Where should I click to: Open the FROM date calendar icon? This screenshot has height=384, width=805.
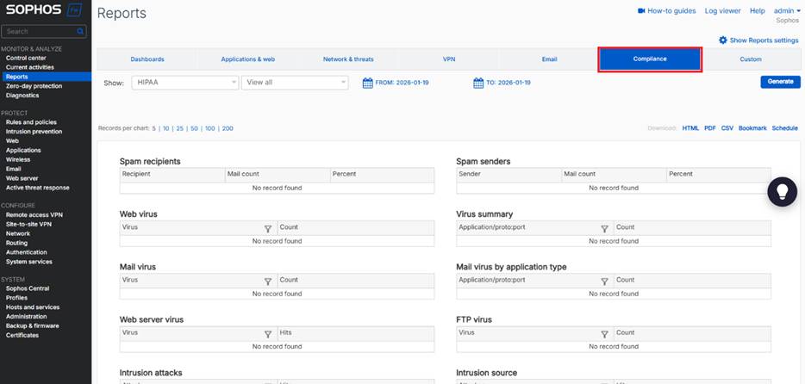[367, 83]
